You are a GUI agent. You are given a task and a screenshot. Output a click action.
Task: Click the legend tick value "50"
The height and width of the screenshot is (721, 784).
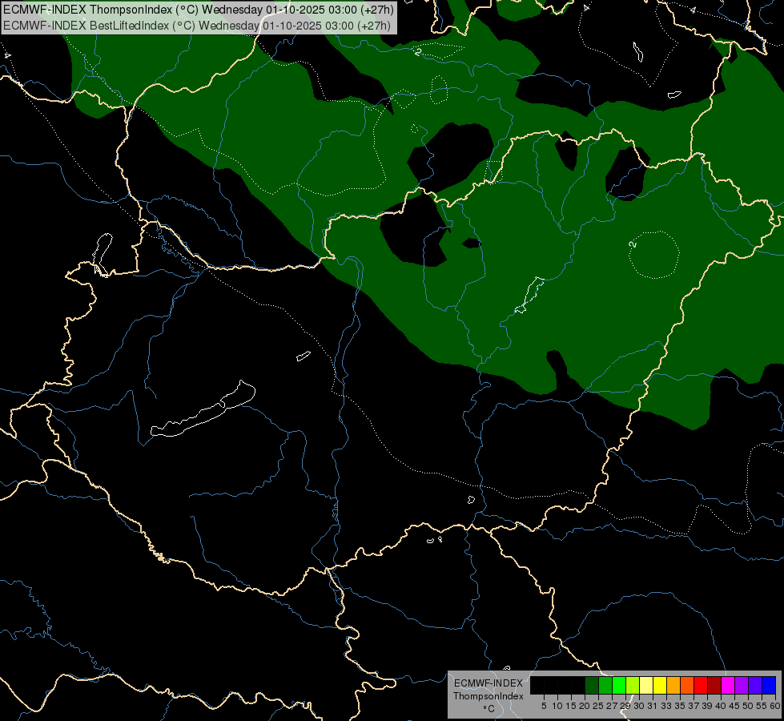(x=747, y=706)
